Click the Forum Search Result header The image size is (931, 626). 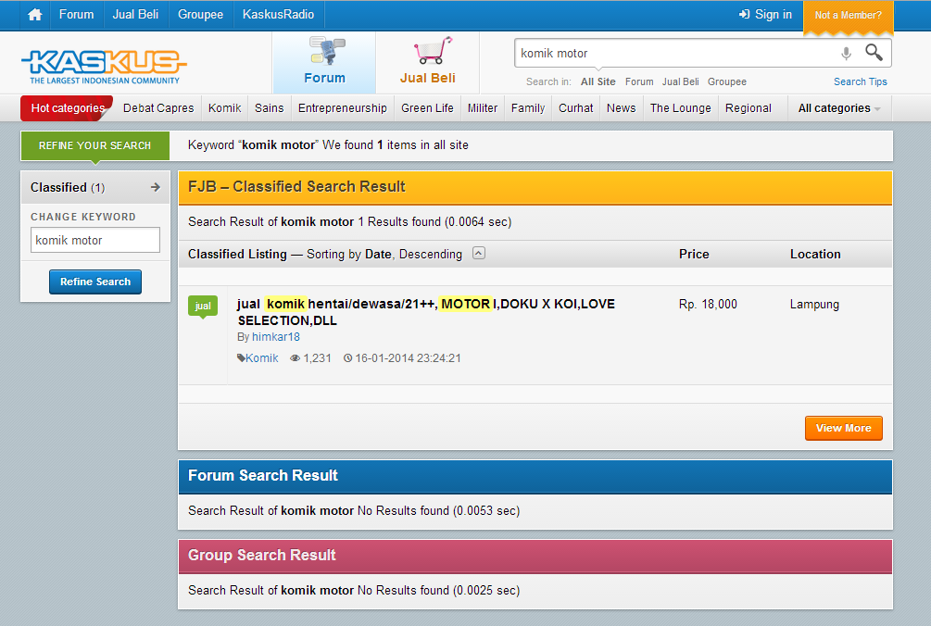[x=535, y=477]
